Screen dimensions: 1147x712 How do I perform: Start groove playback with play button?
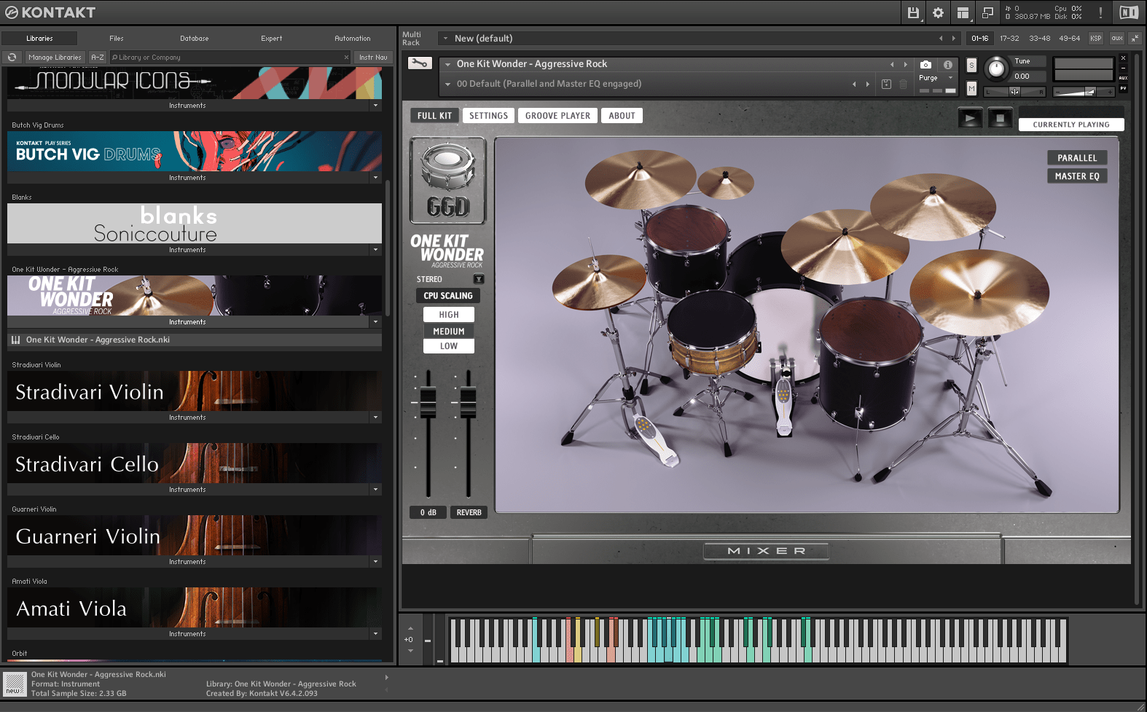[970, 118]
